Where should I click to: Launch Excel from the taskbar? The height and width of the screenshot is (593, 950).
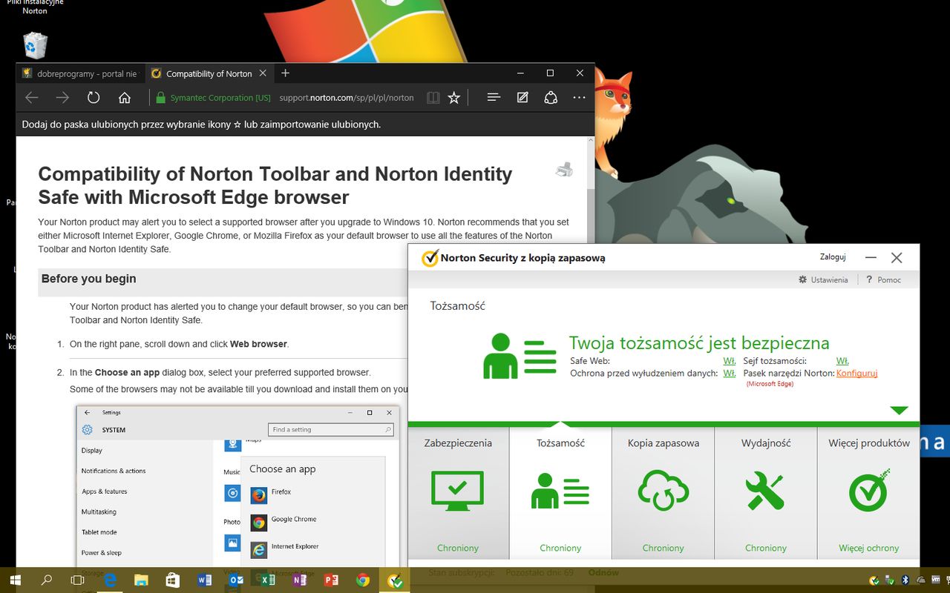click(268, 580)
